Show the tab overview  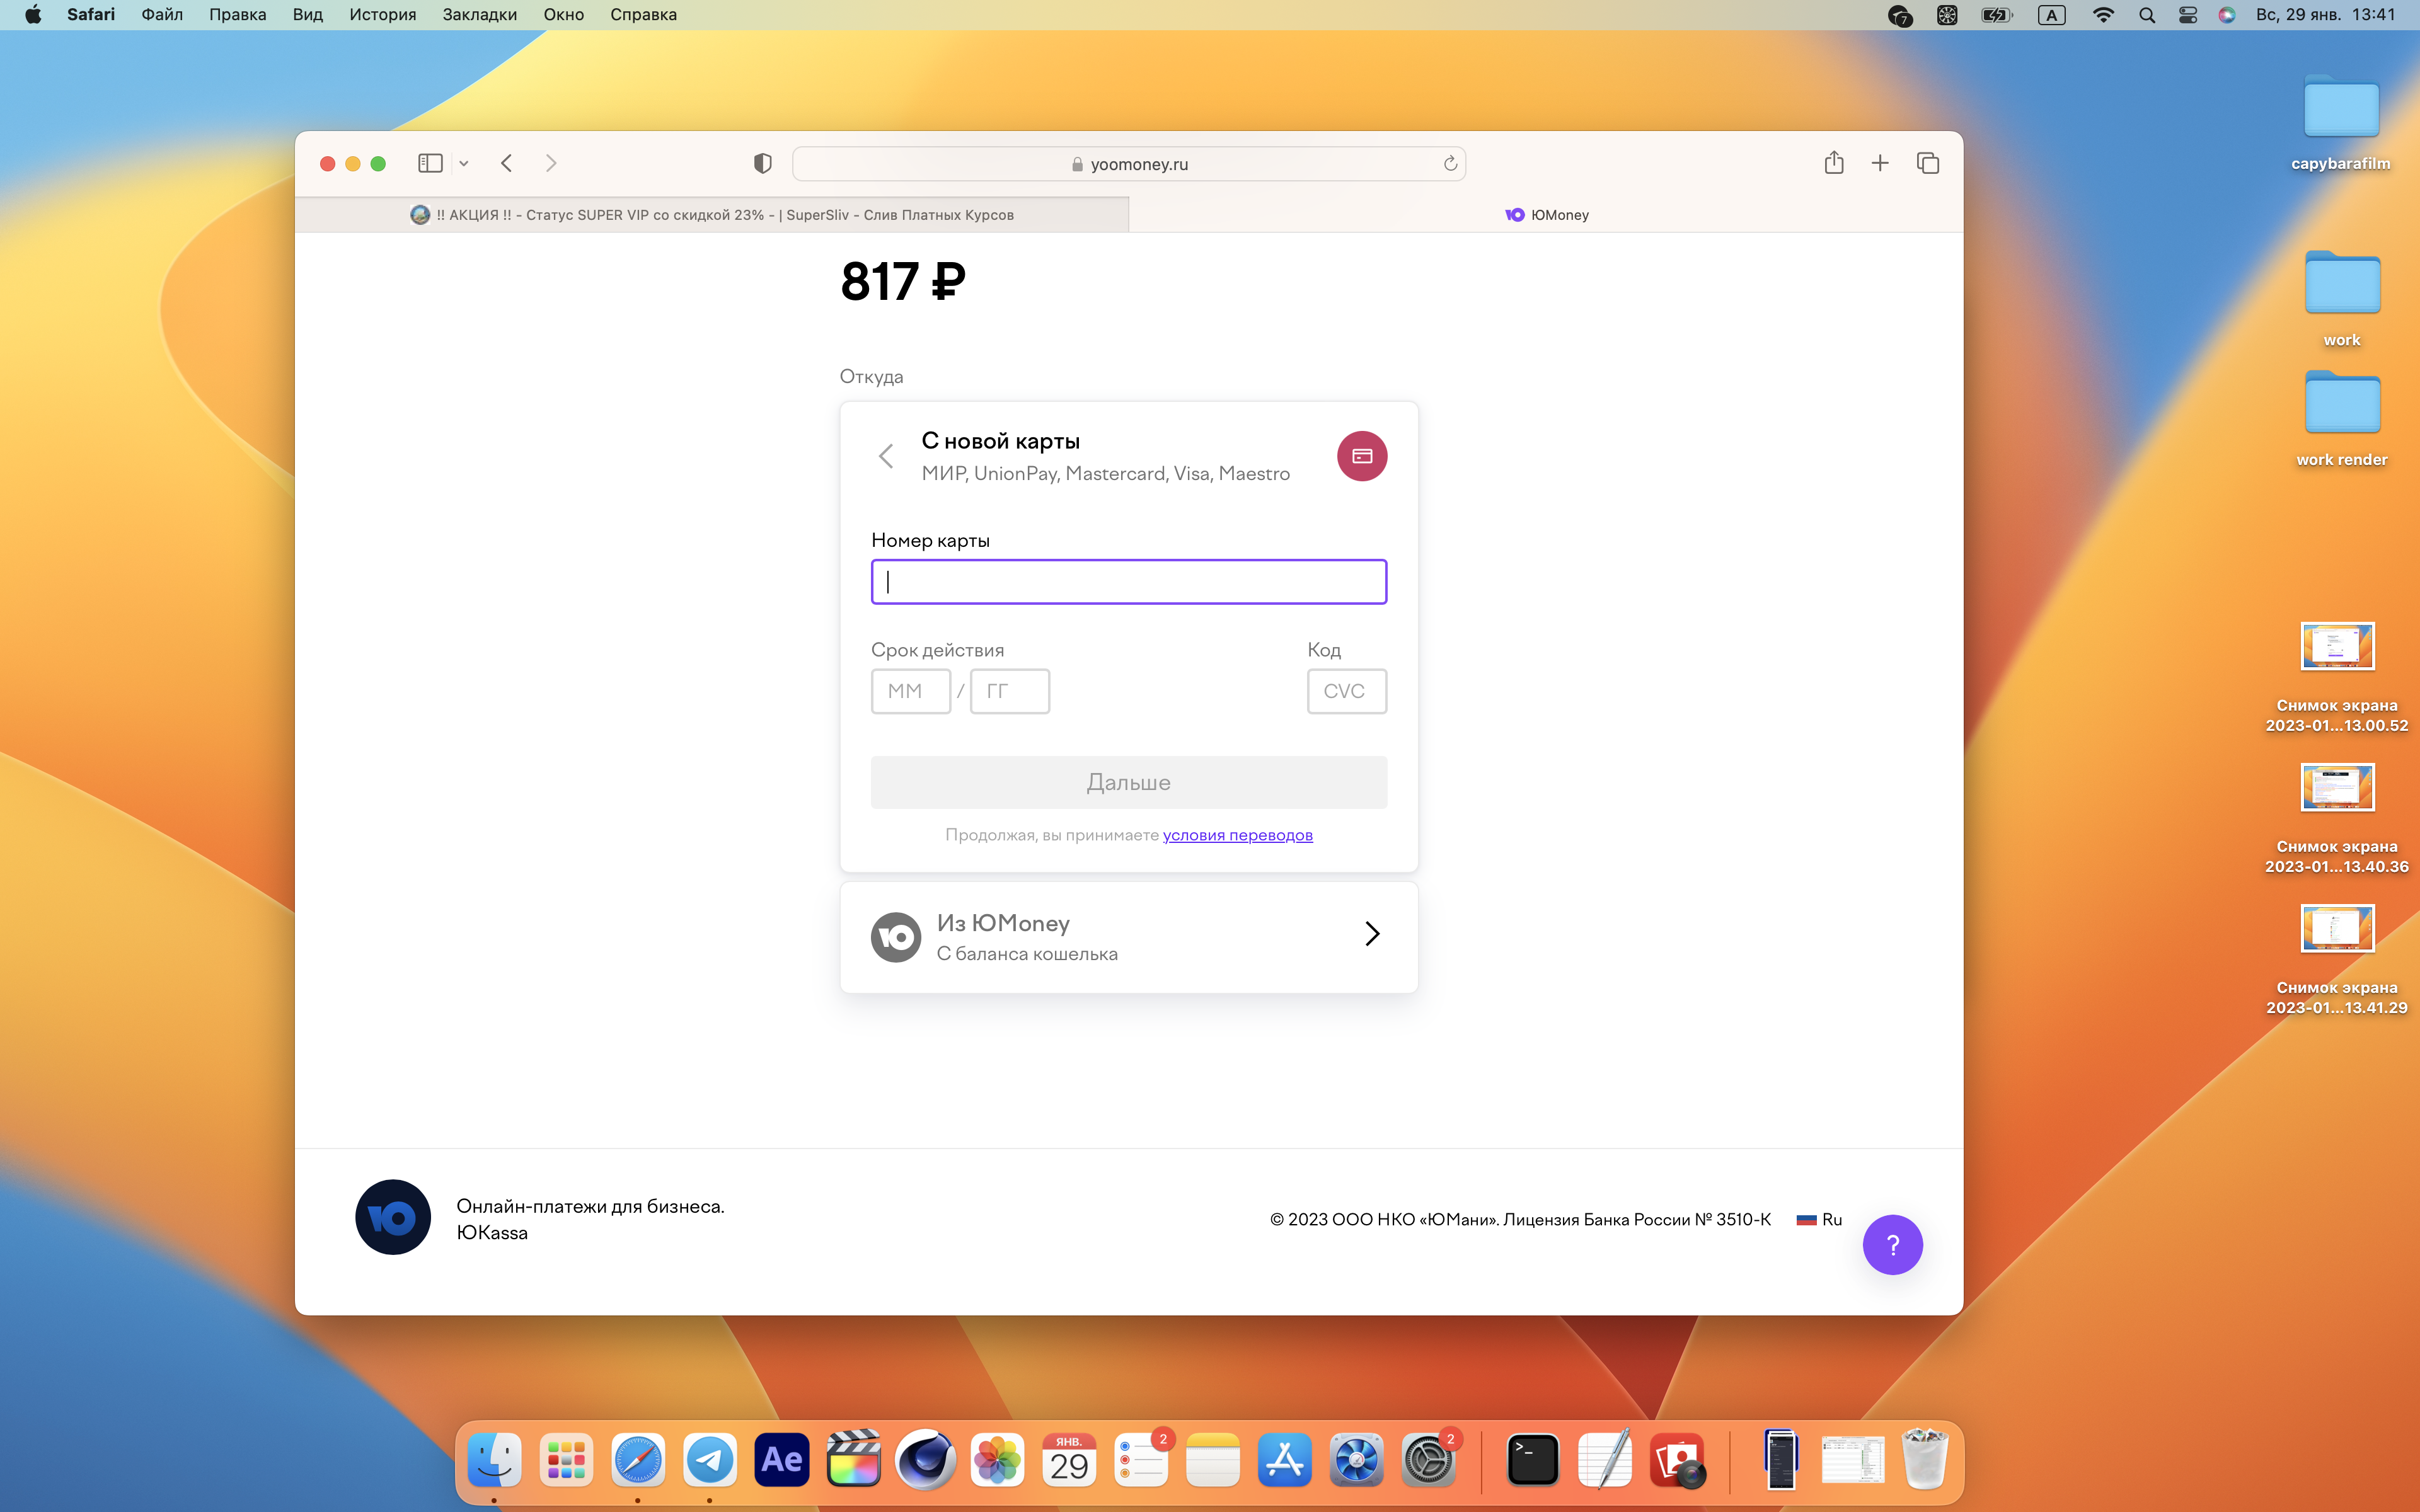(x=1928, y=163)
